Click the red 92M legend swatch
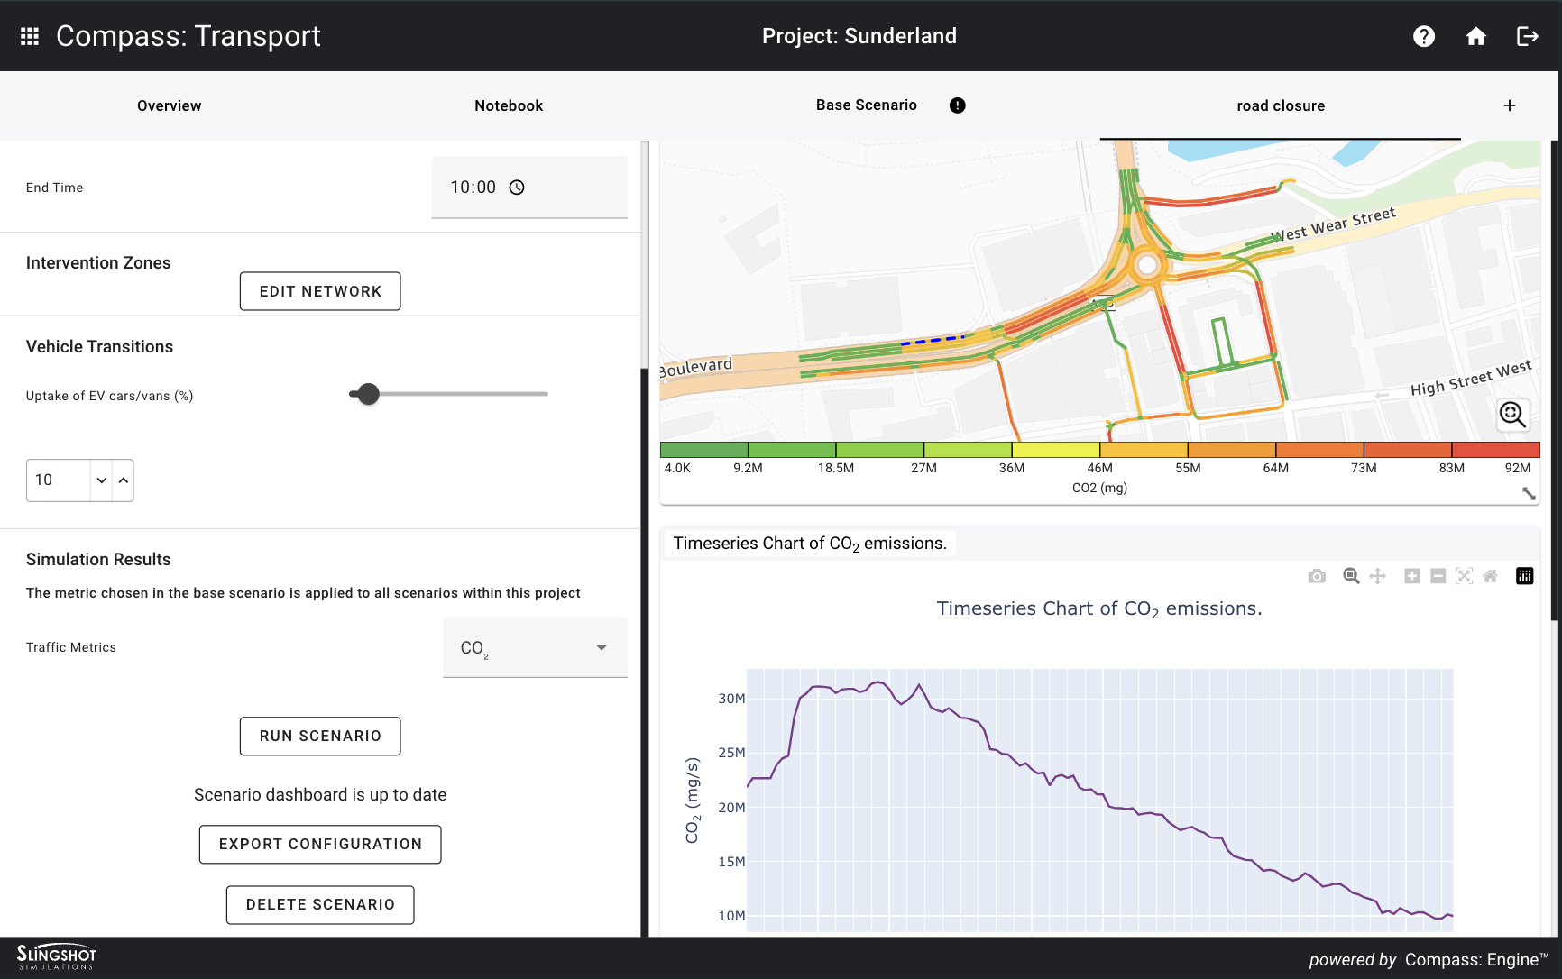Image resolution: width=1562 pixels, height=979 pixels. click(x=1496, y=449)
